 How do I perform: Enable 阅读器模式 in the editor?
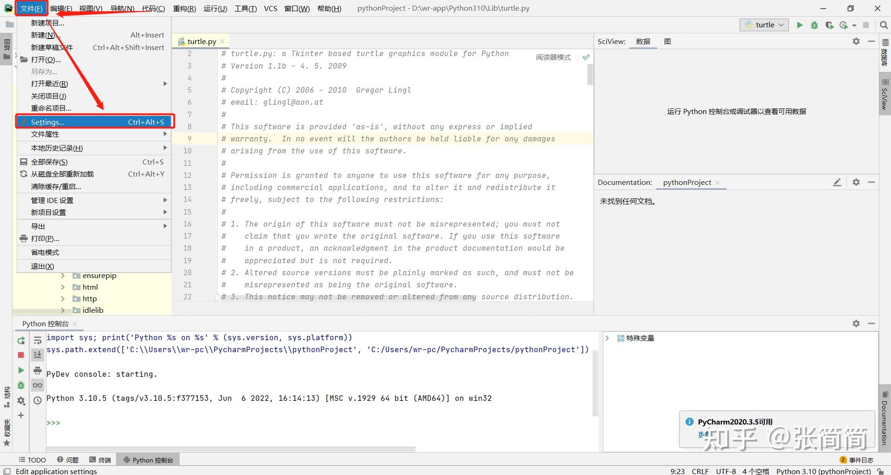pos(553,57)
